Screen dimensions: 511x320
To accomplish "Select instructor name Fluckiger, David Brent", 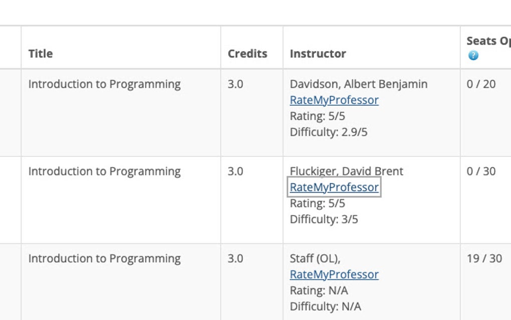I will click(x=346, y=171).
